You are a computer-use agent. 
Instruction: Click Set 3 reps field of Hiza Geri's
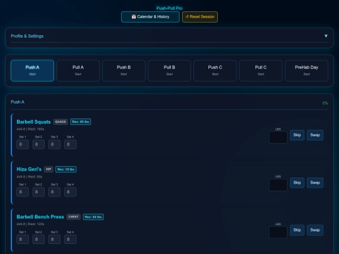[x=54, y=192]
